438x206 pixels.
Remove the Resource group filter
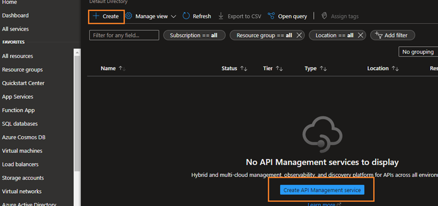(x=299, y=35)
